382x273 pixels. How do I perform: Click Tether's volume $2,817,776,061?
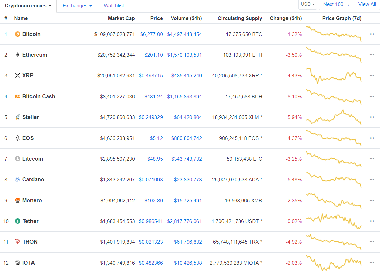(x=184, y=221)
